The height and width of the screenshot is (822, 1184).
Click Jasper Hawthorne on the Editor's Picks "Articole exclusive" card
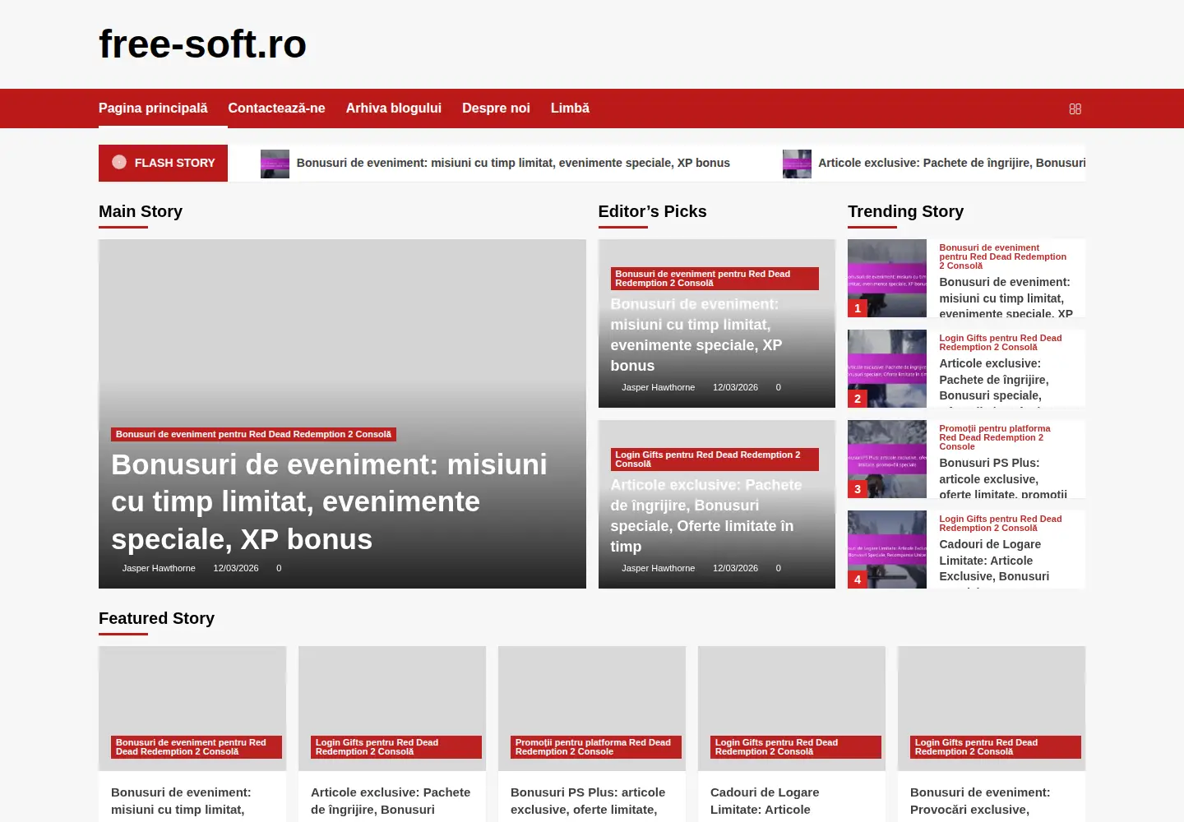click(x=658, y=568)
